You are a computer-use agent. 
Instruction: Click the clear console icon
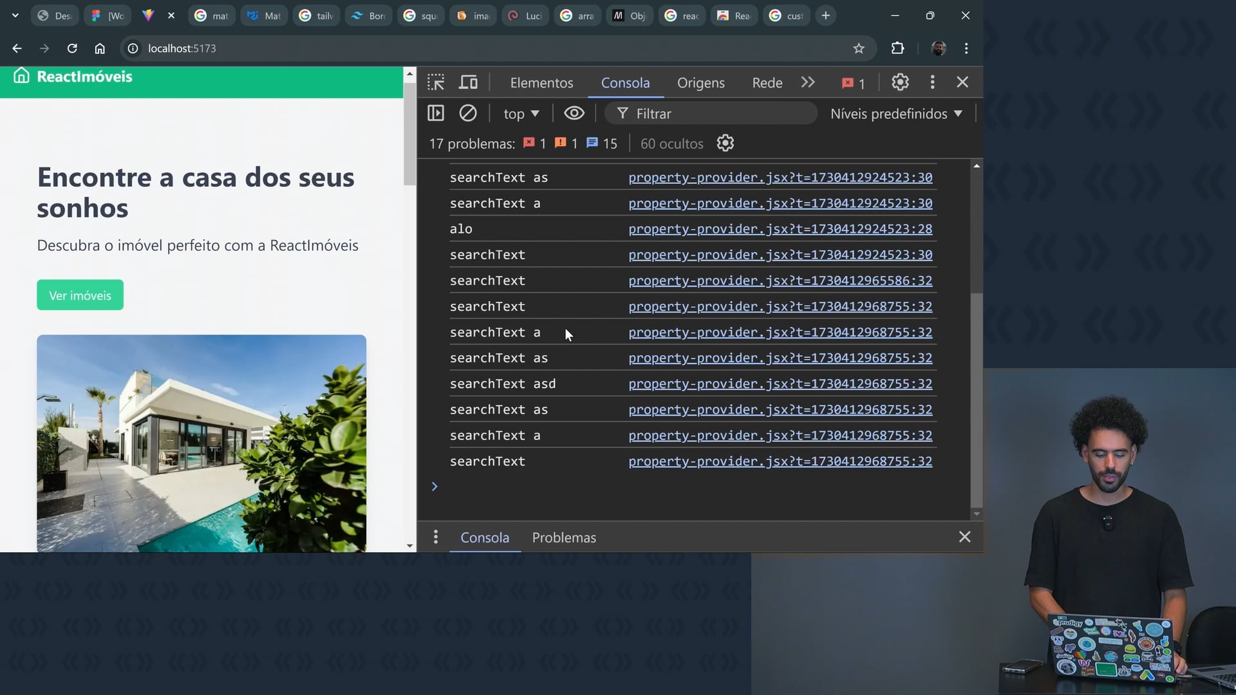[468, 113]
